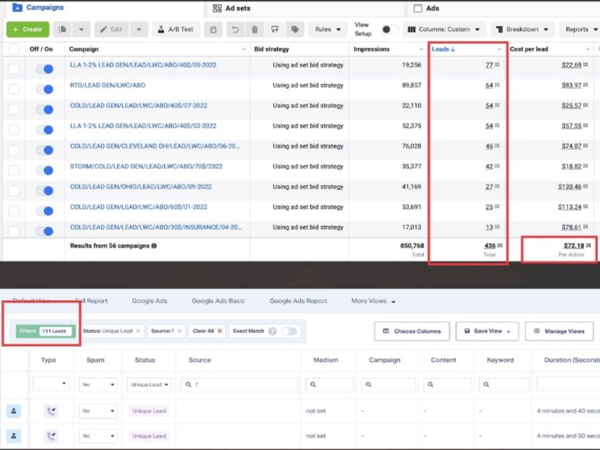600x450 pixels.
Task: Remove the Status: Unique Lead filter chip
Action: (x=138, y=331)
